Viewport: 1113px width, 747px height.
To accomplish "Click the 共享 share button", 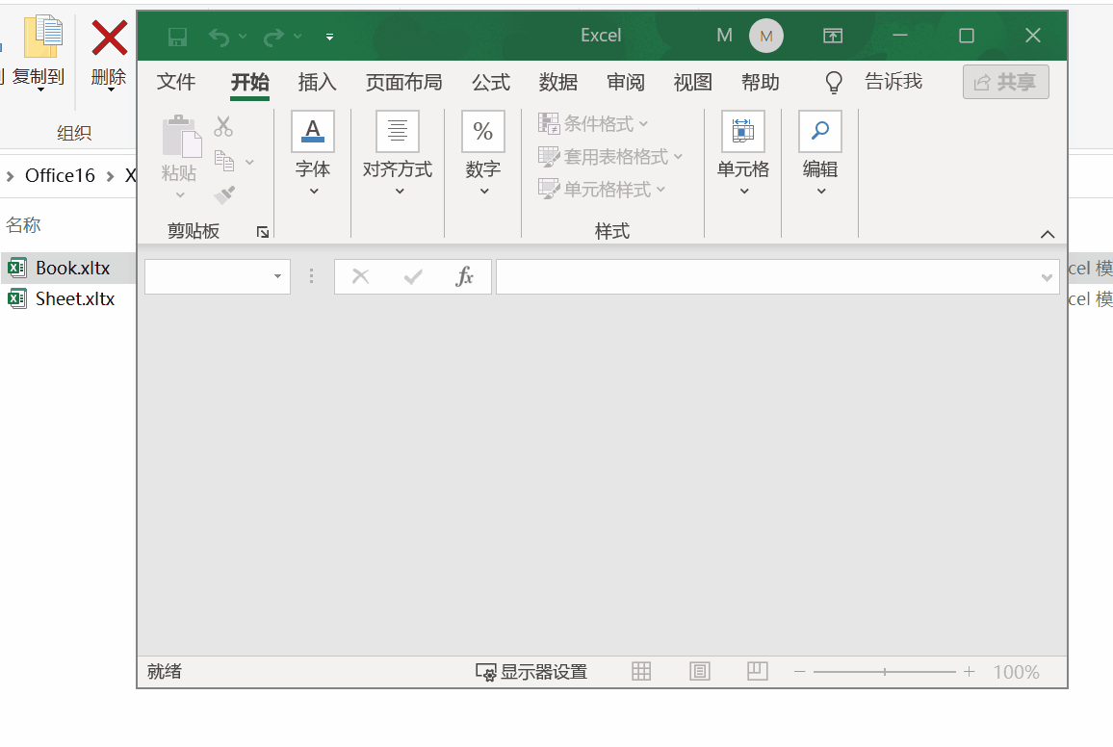I will pos(1006,82).
